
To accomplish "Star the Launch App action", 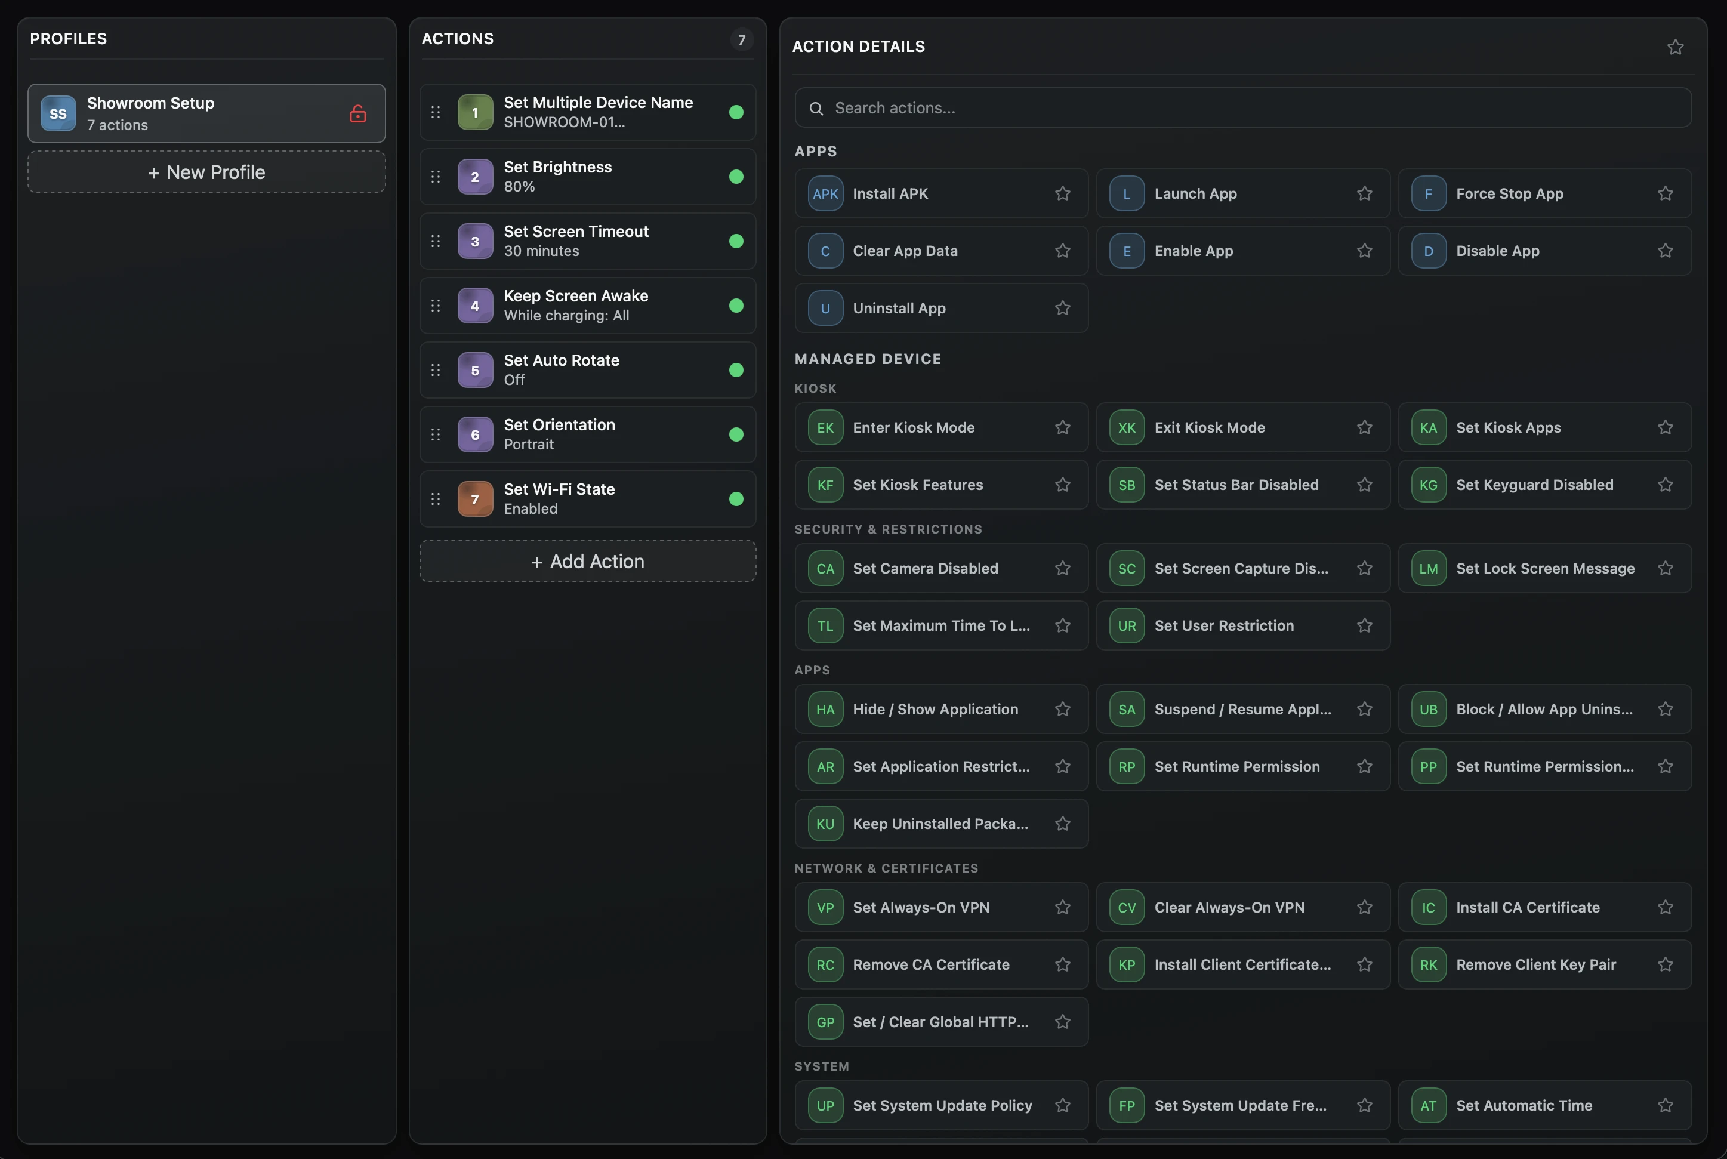I will click(x=1364, y=193).
